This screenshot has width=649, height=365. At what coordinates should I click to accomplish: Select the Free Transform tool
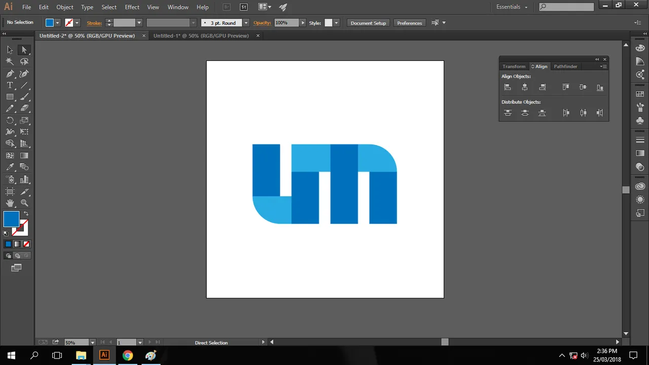coord(24,132)
